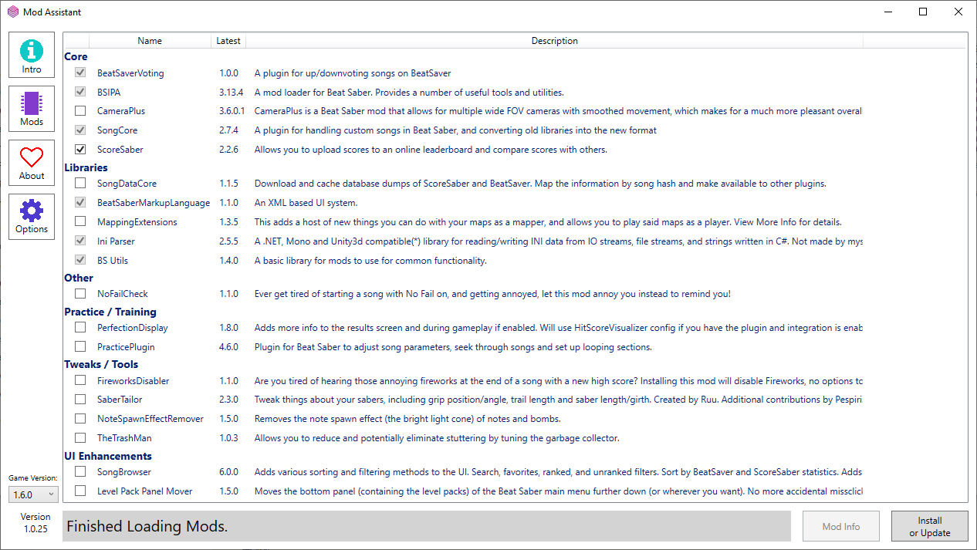Click PracticePlugin version 4.6.0
This screenshot has height=550, width=977.
point(228,347)
